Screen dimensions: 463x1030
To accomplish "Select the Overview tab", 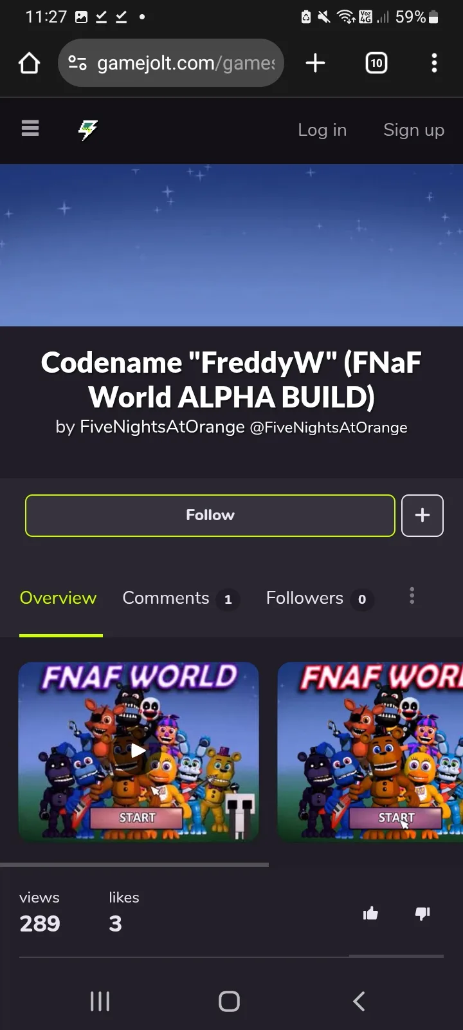I will pos(58,598).
